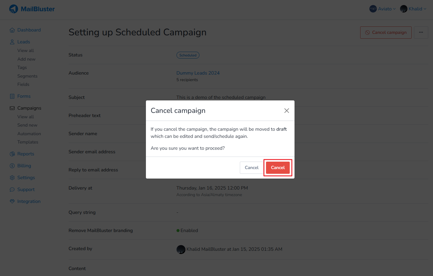The image size is (433, 276).
Task: Open Reports via its sidebar icon
Action: tap(12, 154)
